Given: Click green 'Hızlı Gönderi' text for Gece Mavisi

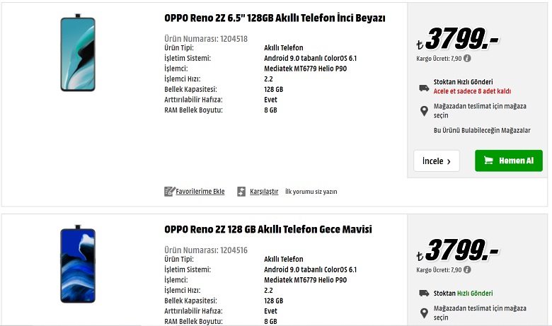Looking at the screenshot, I should 475,293.
